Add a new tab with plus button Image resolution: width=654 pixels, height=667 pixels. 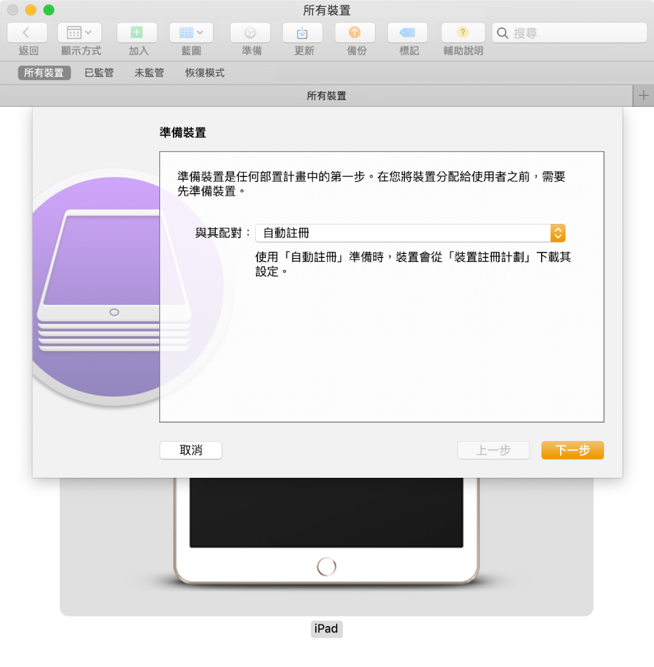pos(643,96)
